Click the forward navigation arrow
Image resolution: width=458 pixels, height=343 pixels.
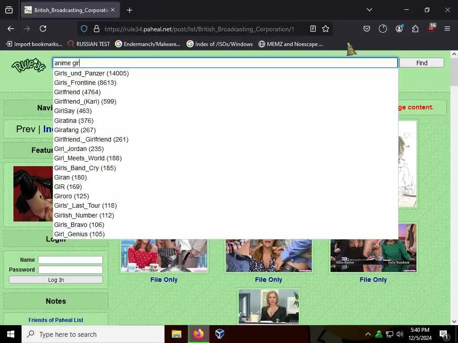pos(27,29)
